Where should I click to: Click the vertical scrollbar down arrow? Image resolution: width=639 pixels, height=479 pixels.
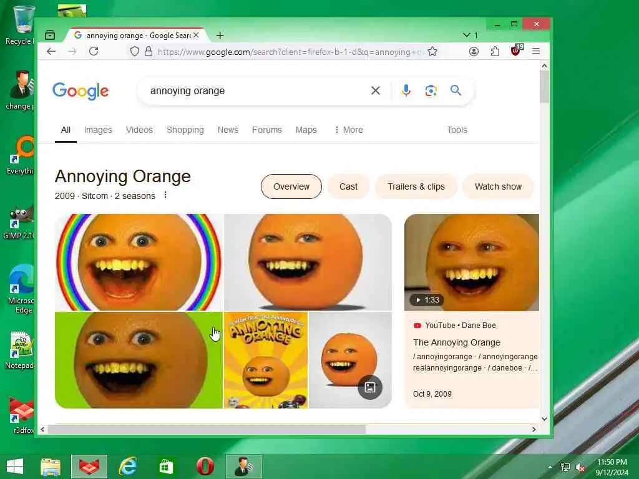pyautogui.click(x=544, y=419)
